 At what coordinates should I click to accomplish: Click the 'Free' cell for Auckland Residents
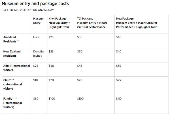click(x=36, y=37)
